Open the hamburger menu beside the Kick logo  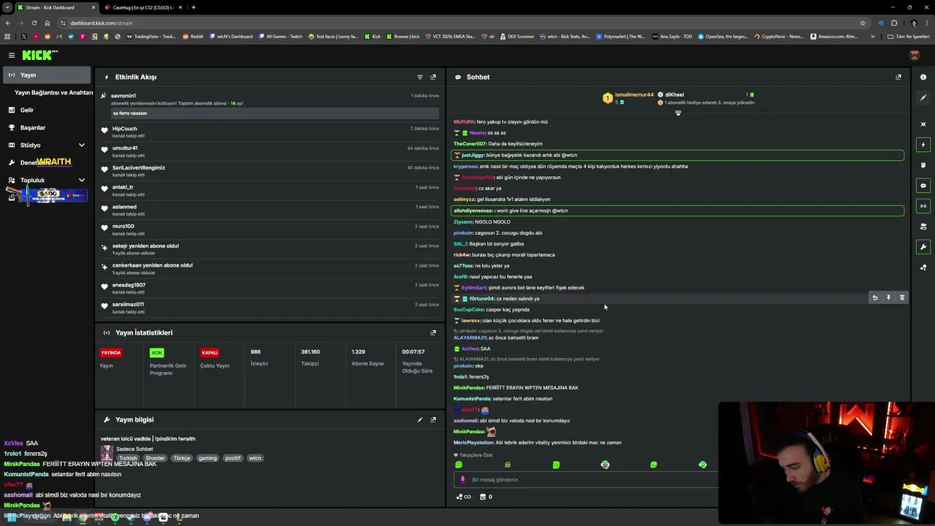[12, 55]
